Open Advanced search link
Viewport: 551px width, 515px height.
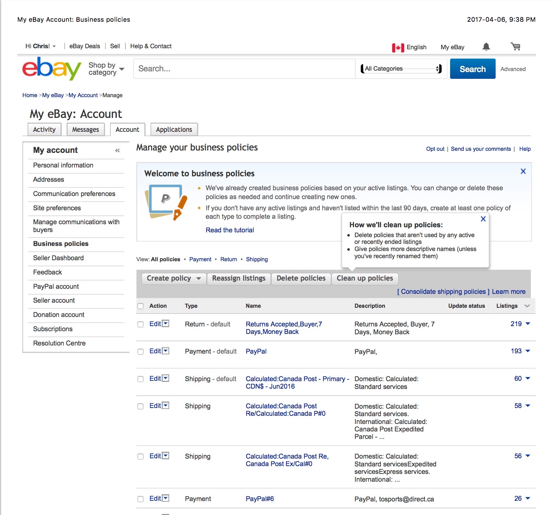click(513, 69)
